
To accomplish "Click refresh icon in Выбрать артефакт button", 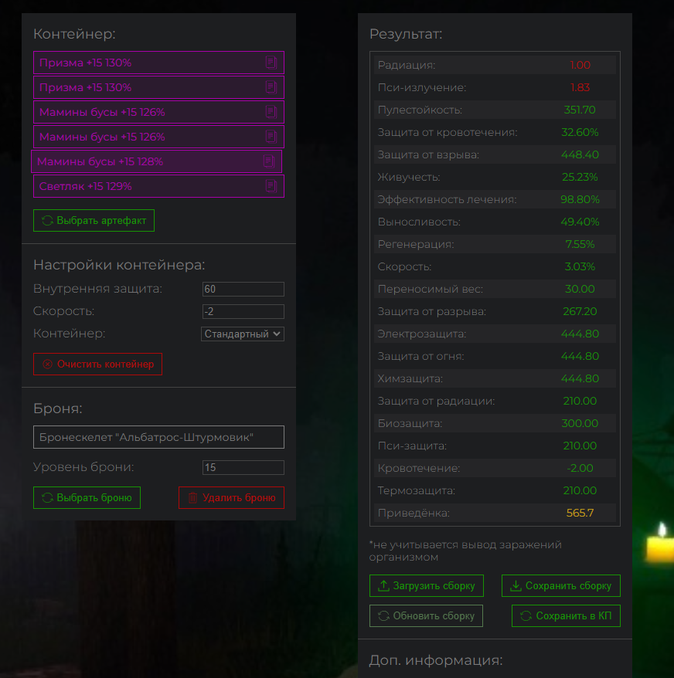I will [47, 221].
